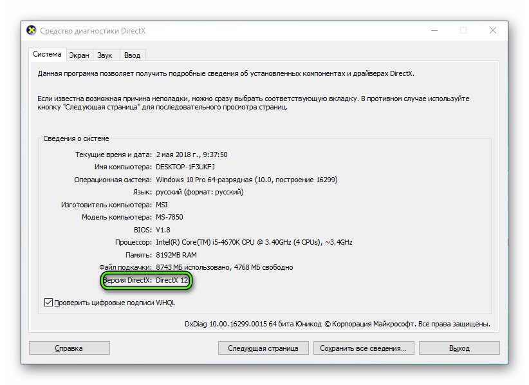Click the Intel Core i5-4670K processor text
The width and height of the screenshot is (529, 385).
[x=254, y=242]
